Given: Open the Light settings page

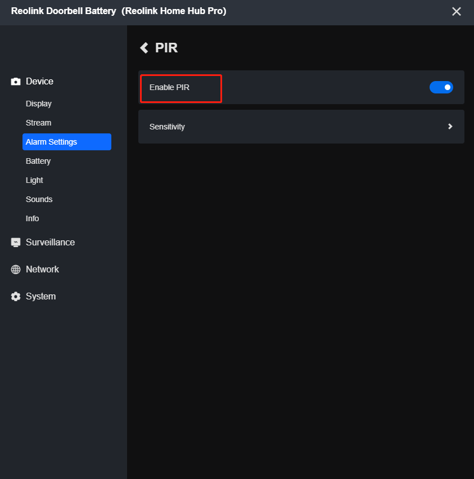Looking at the screenshot, I should point(34,180).
